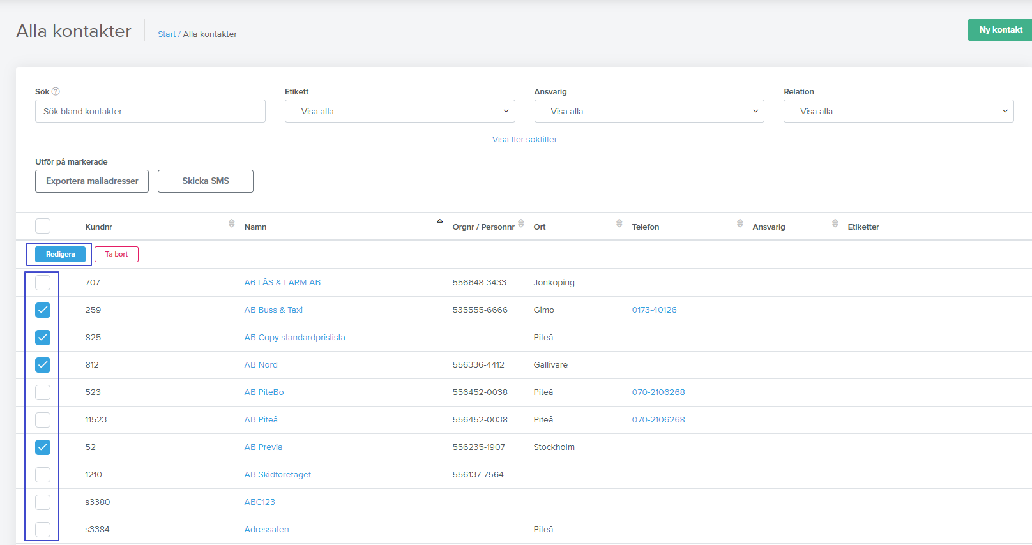
Task: Click customer number s3380
Action: tap(97, 502)
